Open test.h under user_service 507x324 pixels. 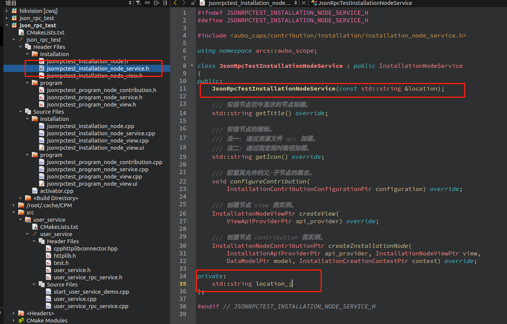[61, 263]
